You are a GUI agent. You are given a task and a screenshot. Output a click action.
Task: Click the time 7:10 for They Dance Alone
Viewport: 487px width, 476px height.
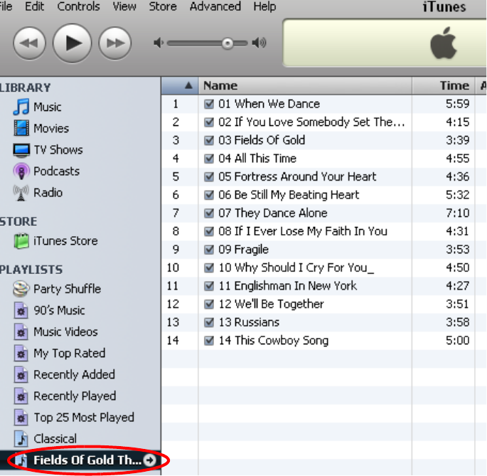coord(457,213)
